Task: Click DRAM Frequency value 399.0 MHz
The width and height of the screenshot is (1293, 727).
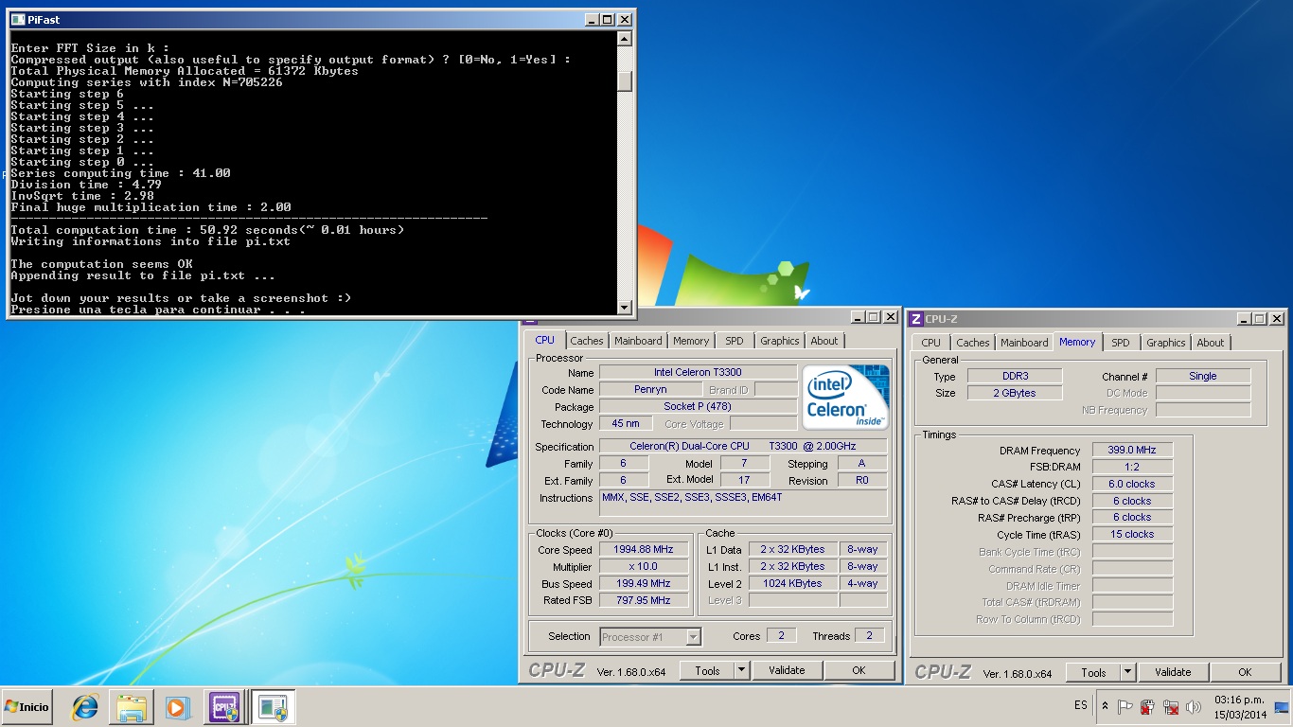Action: 1132,450
